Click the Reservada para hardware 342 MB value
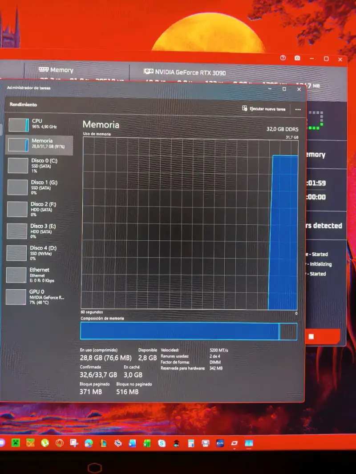This screenshot has height=474, width=356. pos(216,368)
